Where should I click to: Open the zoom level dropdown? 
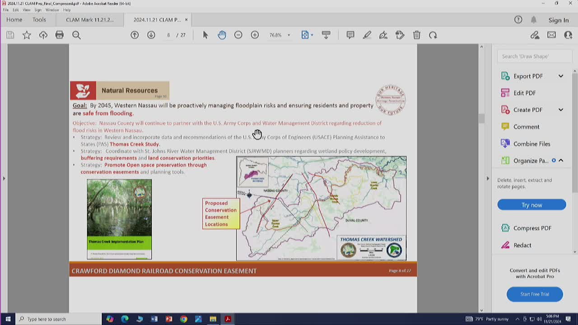click(x=289, y=35)
